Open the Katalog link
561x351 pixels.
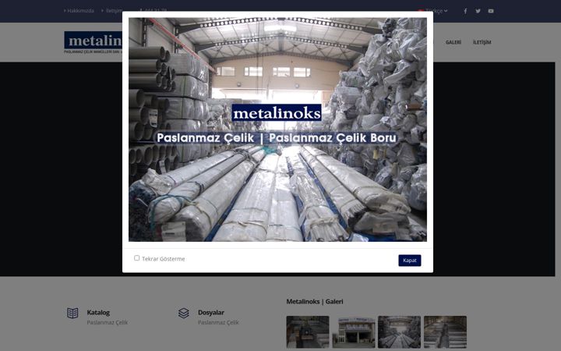[98, 313]
